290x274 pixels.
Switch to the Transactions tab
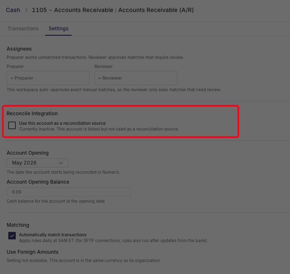[23, 29]
